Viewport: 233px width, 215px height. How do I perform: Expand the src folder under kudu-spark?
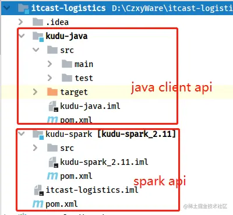click(x=35, y=148)
